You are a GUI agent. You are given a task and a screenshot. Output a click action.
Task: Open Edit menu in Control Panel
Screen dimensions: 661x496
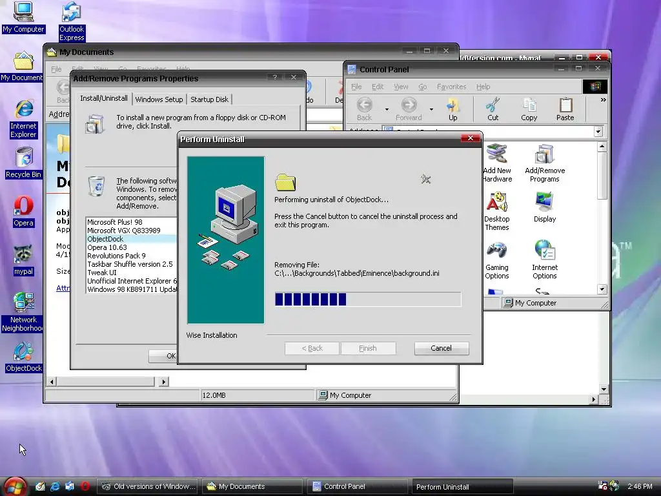coord(377,87)
